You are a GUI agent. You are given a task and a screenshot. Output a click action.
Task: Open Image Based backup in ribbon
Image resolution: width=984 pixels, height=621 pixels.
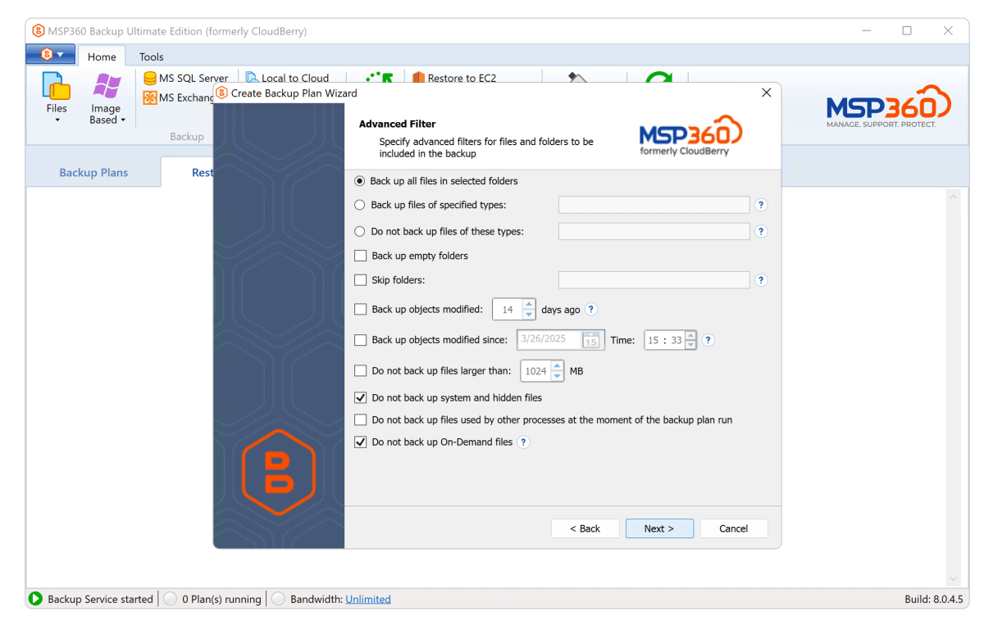point(107,98)
